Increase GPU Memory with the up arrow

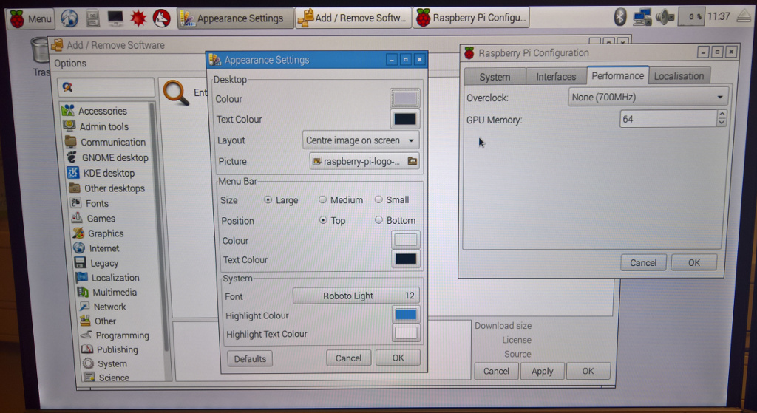722,115
